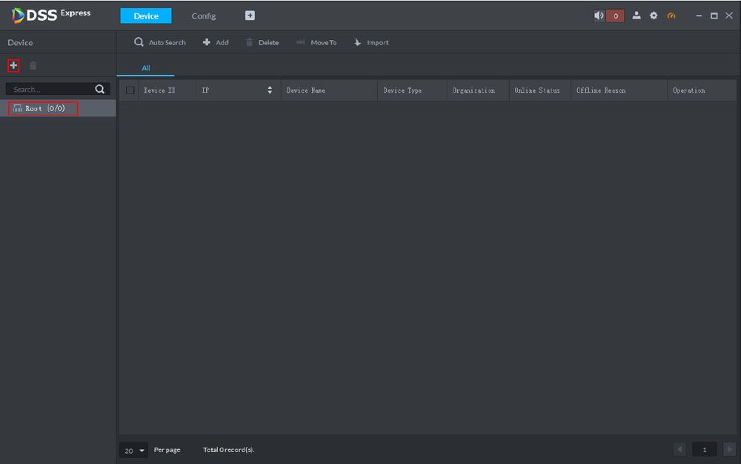Image resolution: width=741 pixels, height=464 pixels.
Task: Mute the alarm sound speaker icon
Action: [x=599, y=16]
